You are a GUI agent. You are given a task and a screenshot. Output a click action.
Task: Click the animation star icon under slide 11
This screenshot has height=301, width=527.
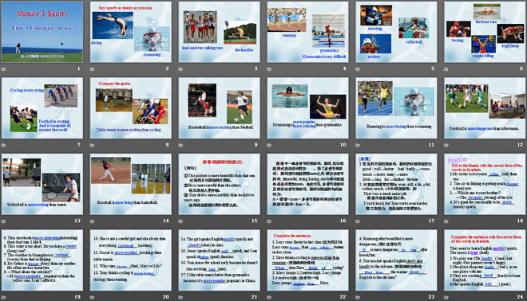point(358,145)
